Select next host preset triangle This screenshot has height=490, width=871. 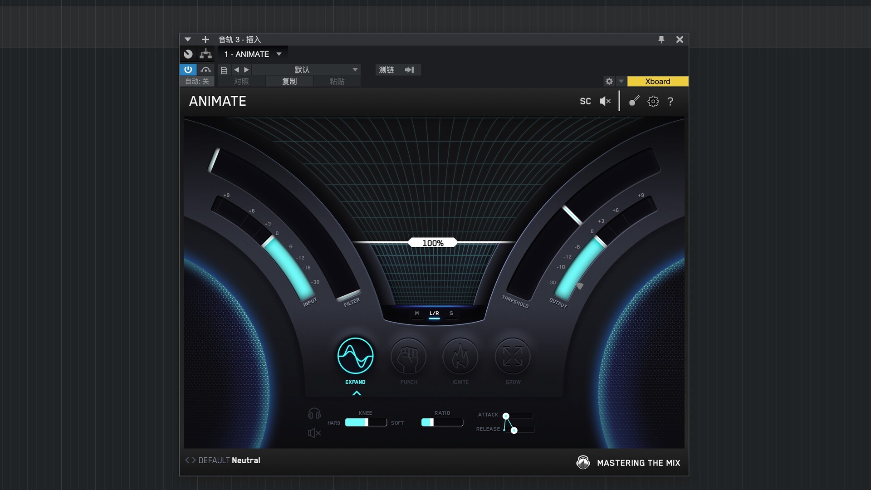coord(246,70)
